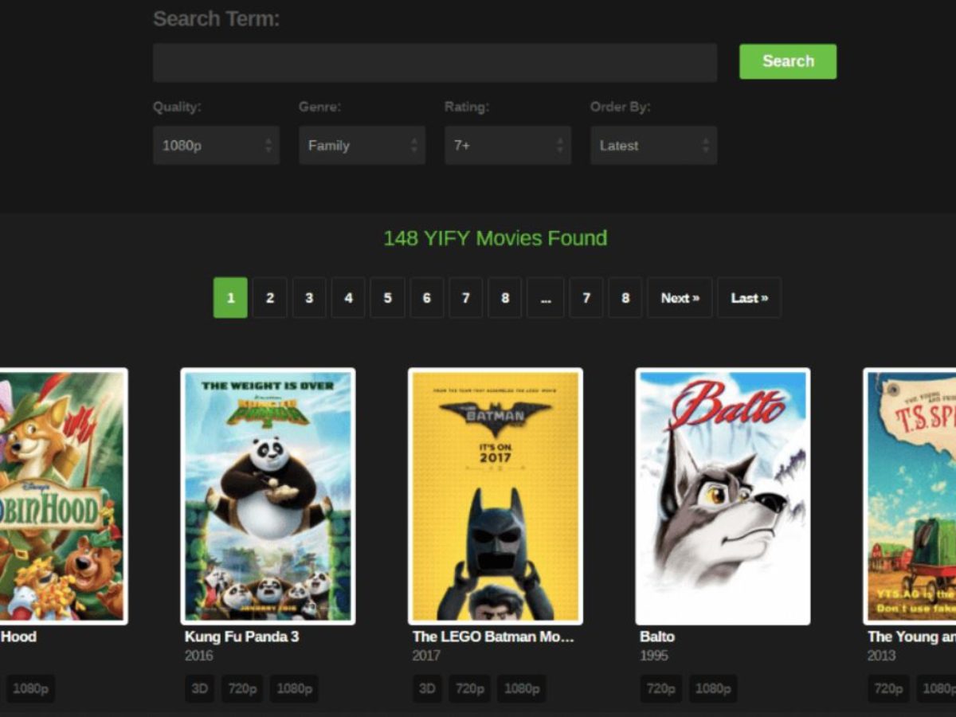Viewport: 956px width, 717px height.
Task: Go to results page 2
Action: click(270, 297)
